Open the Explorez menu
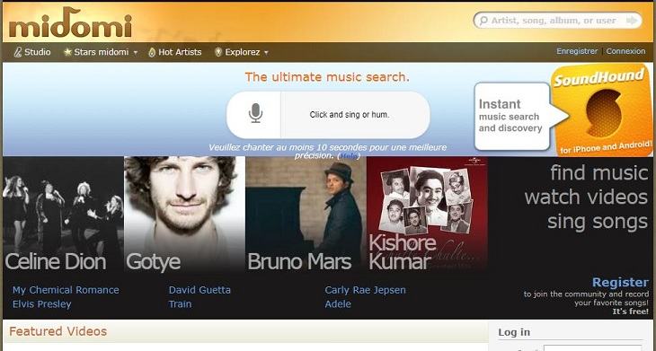656x351 pixels. click(242, 52)
